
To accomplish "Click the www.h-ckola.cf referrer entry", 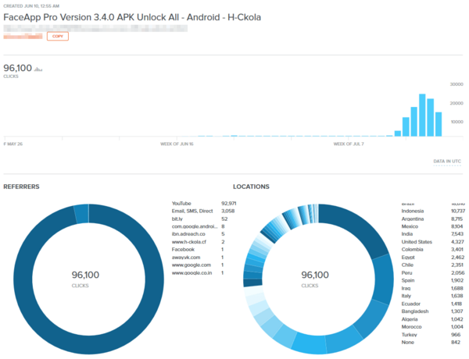I will tap(189, 242).
